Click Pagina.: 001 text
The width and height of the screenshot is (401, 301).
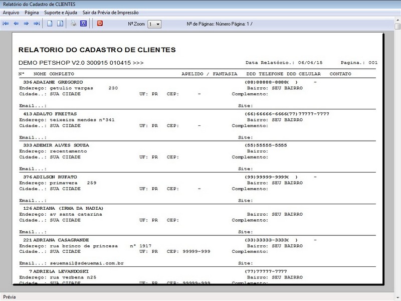coord(359,62)
